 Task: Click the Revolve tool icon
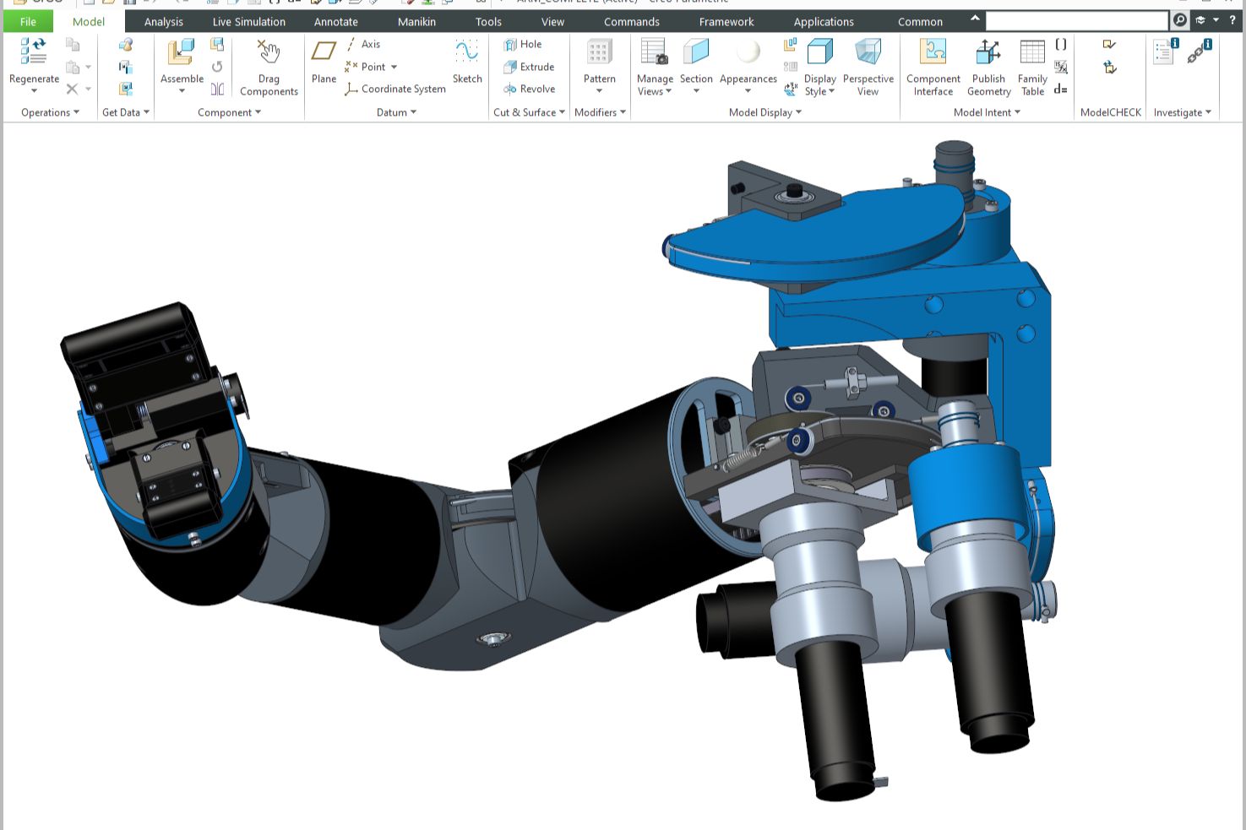point(510,89)
